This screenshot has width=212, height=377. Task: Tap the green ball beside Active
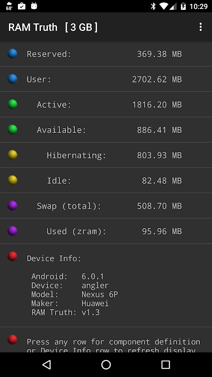click(x=13, y=104)
